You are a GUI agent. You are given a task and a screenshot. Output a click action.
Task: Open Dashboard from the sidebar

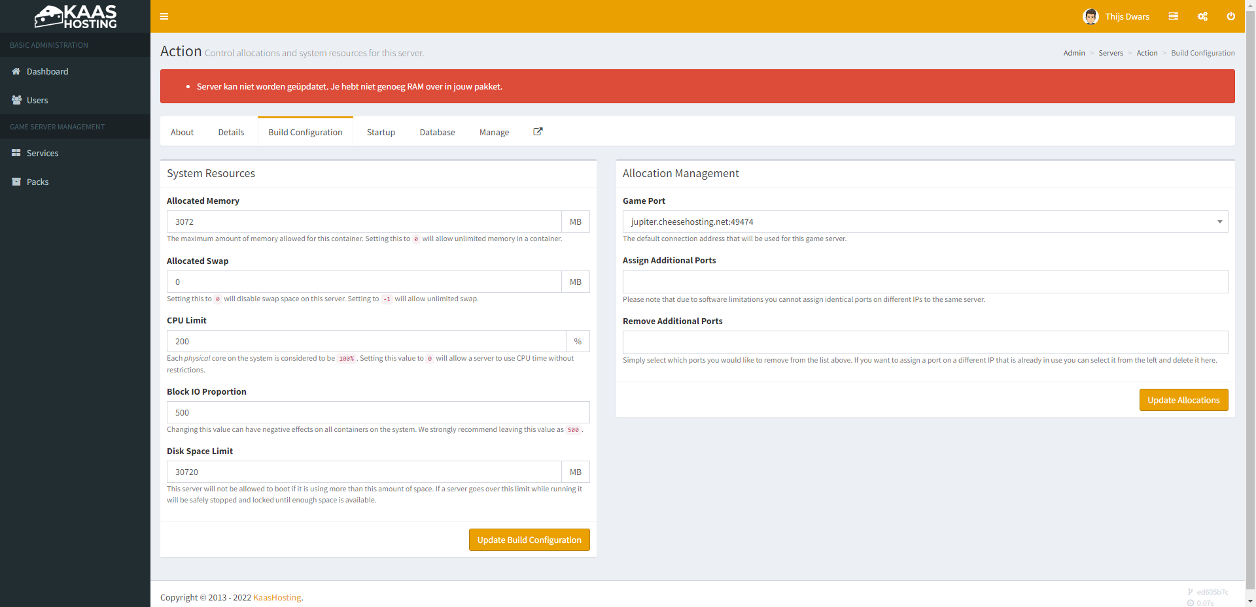tap(47, 71)
